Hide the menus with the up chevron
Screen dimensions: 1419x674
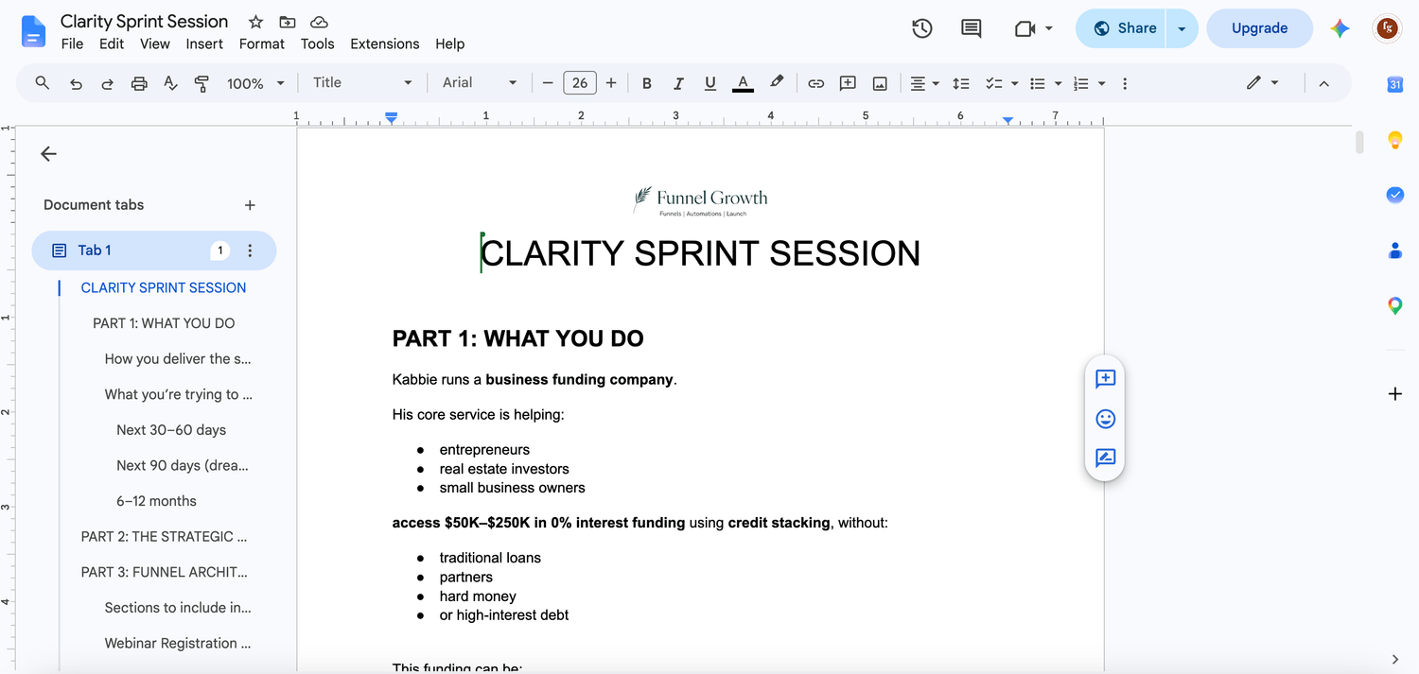[x=1323, y=83]
